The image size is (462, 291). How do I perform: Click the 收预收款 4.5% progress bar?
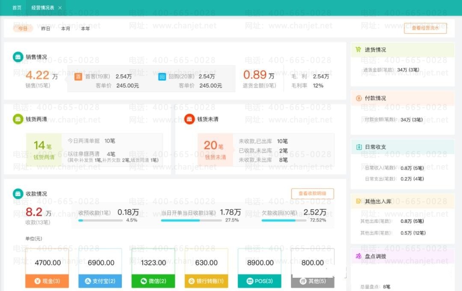[101, 220]
